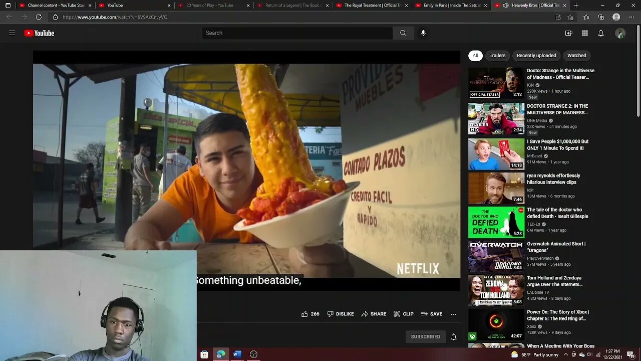Open MrBeast $1,000,000 video thumbnail
Viewport: 641px width, 361px height.
coord(496,154)
